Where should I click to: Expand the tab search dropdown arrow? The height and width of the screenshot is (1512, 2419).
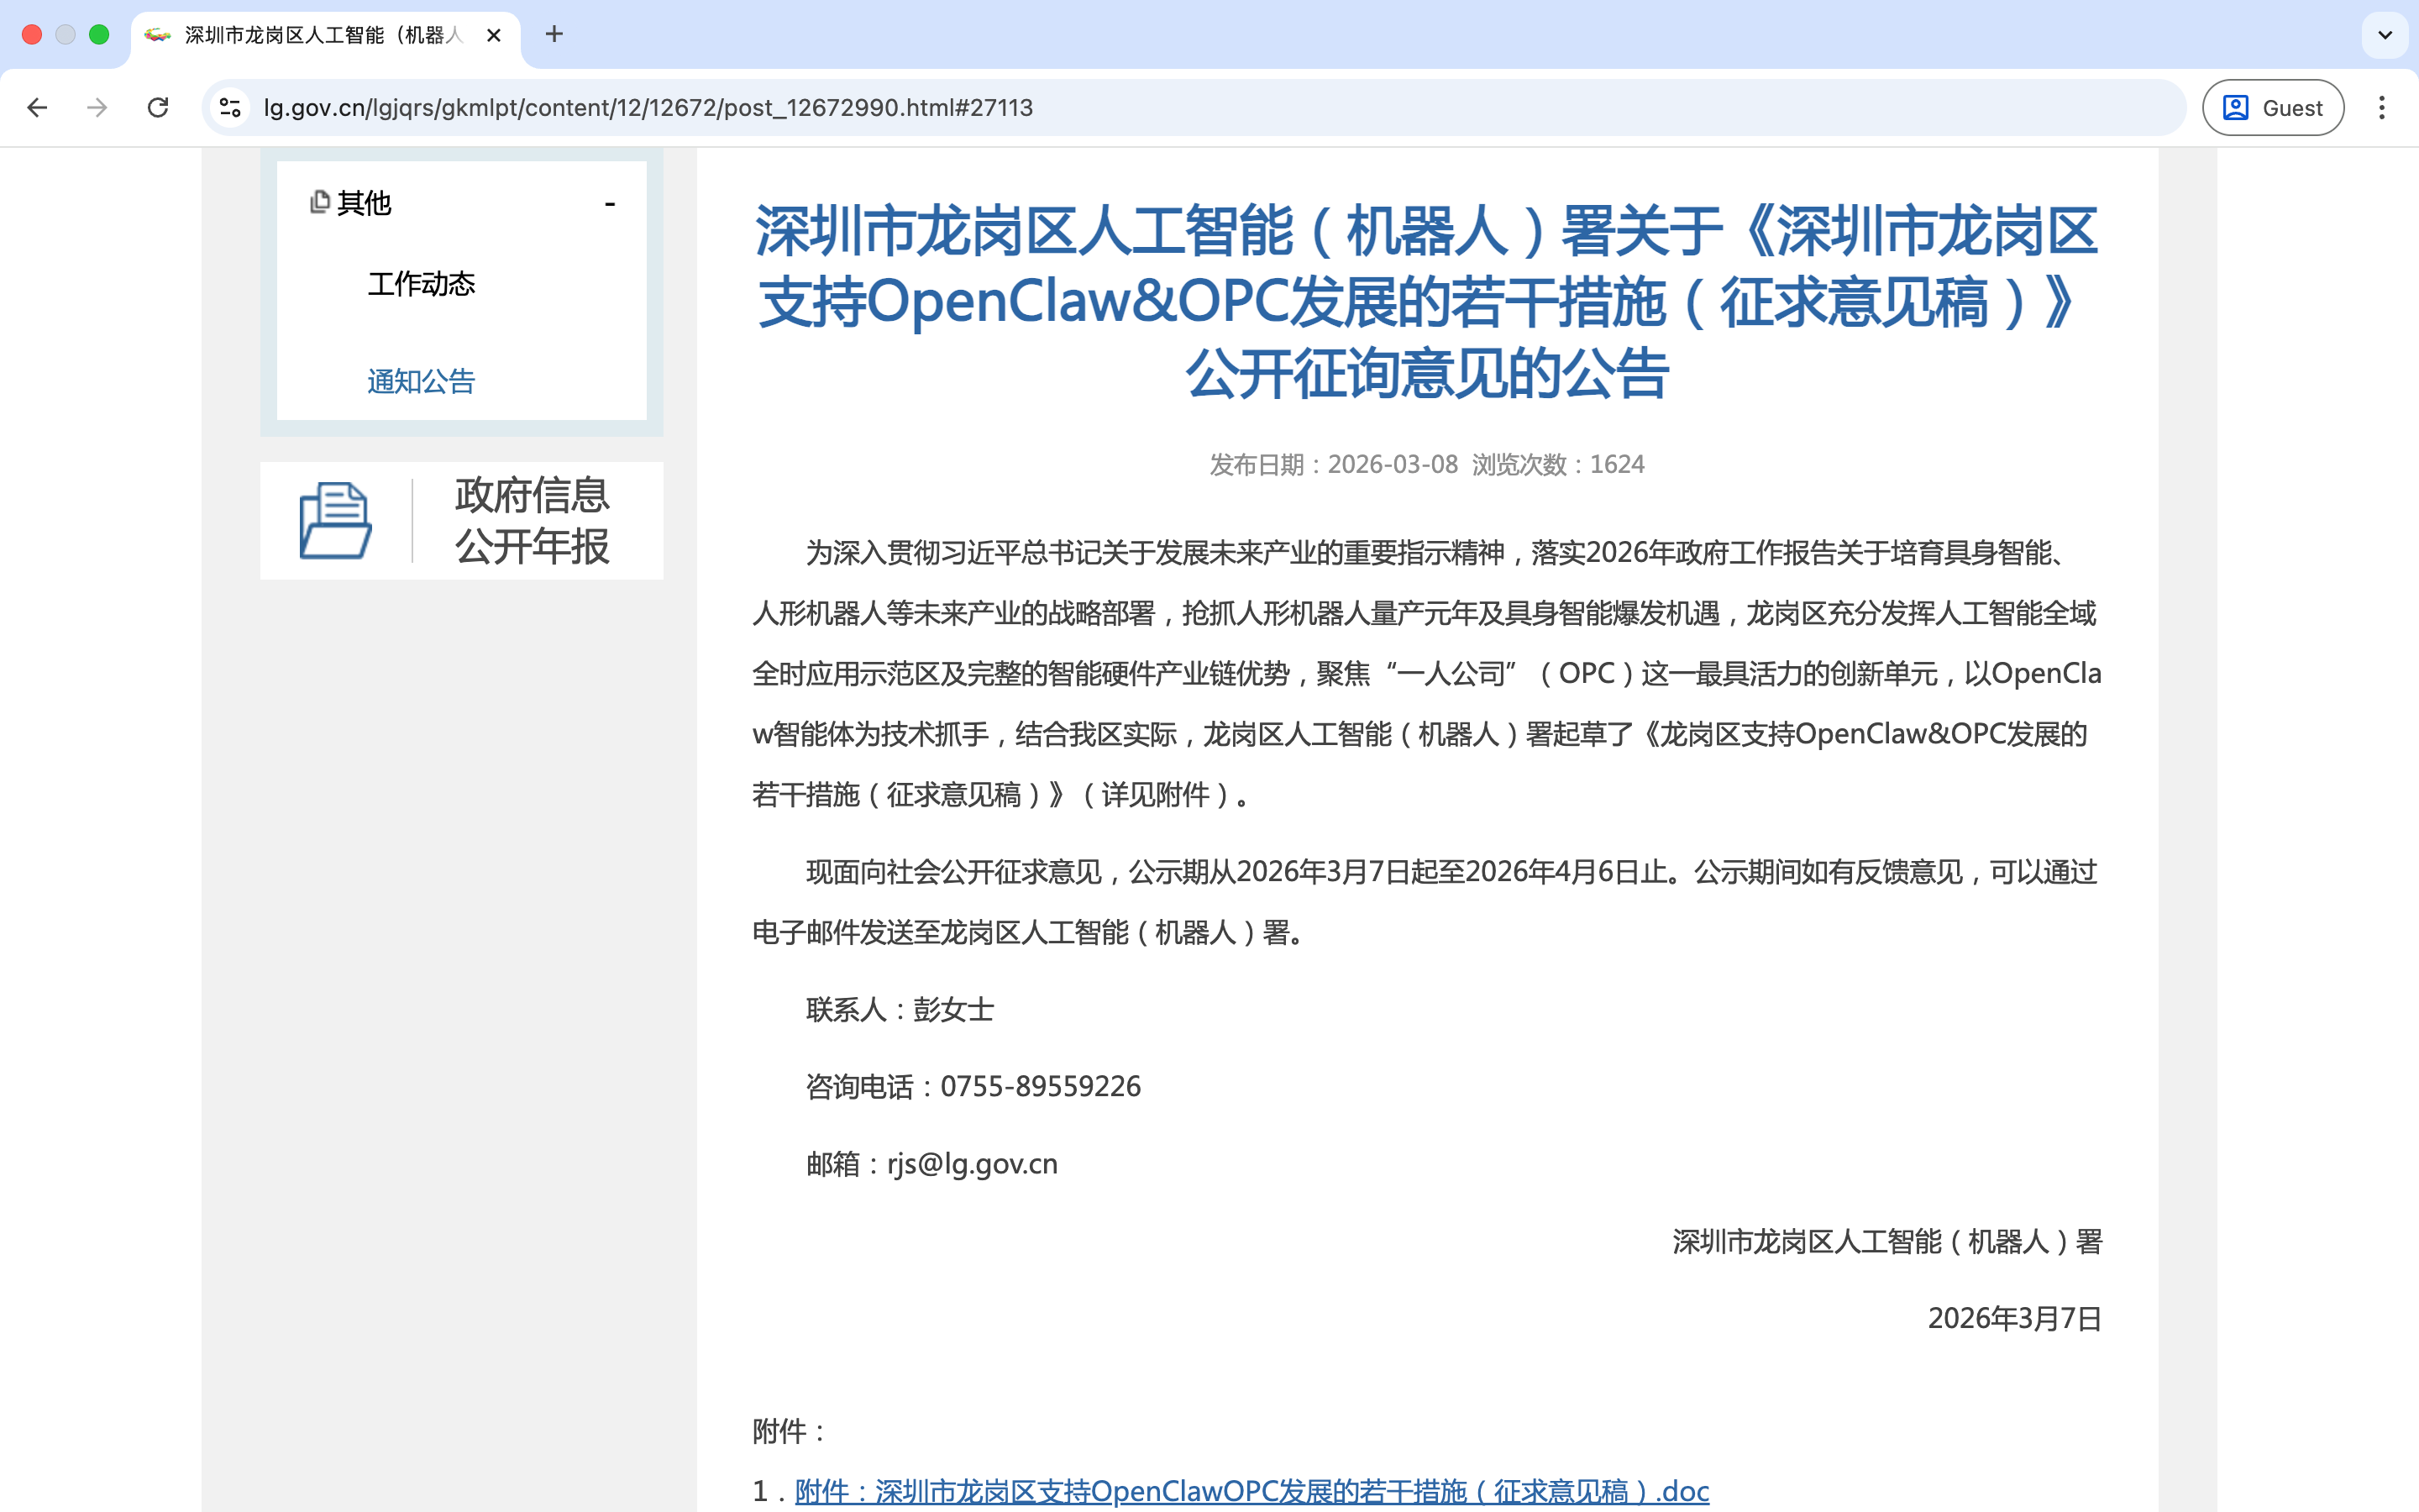(2385, 36)
